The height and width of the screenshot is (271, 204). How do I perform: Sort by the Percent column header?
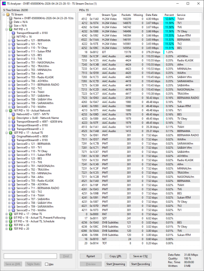point(169,15)
